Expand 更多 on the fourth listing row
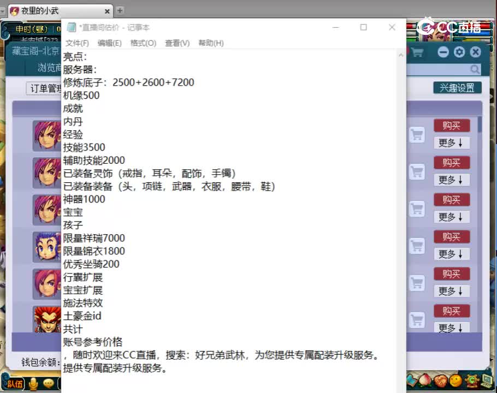Viewport: 497px width, 393px height. pos(452,254)
